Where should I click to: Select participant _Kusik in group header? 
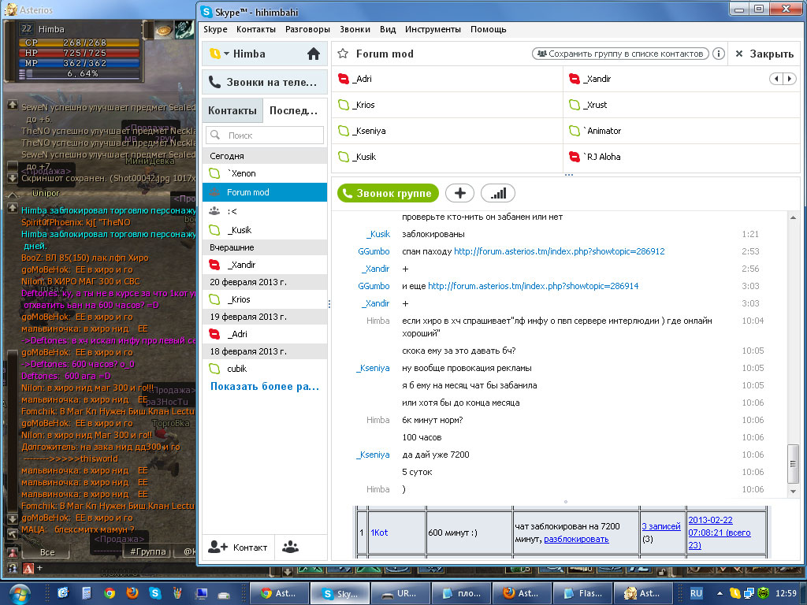coord(447,157)
